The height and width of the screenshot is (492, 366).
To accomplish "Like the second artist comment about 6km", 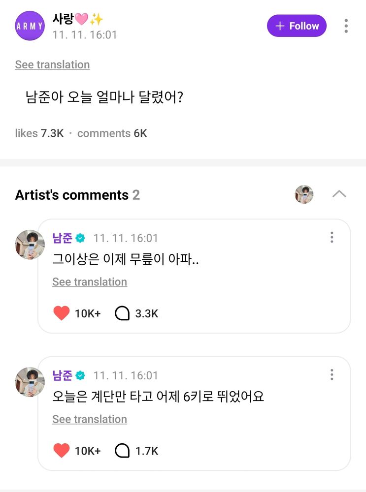I will click(62, 451).
